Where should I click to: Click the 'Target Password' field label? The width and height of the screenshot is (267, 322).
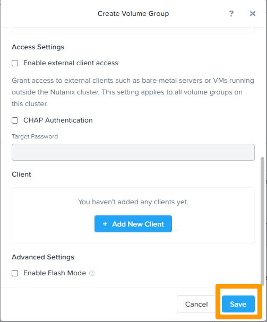(35, 136)
